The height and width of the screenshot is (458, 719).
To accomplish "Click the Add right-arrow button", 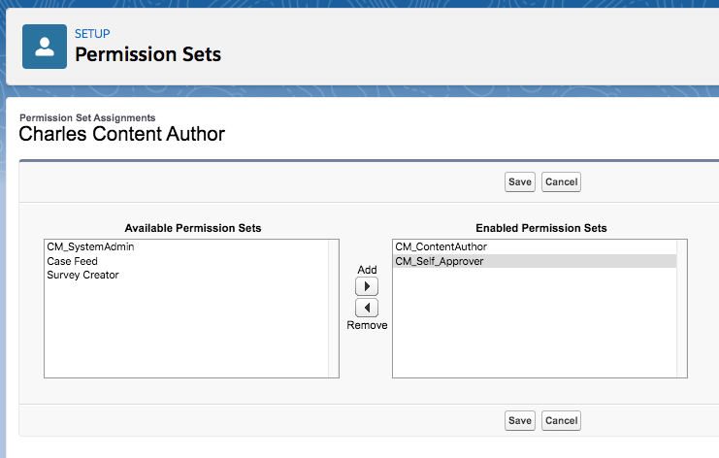I will [366, 287].
